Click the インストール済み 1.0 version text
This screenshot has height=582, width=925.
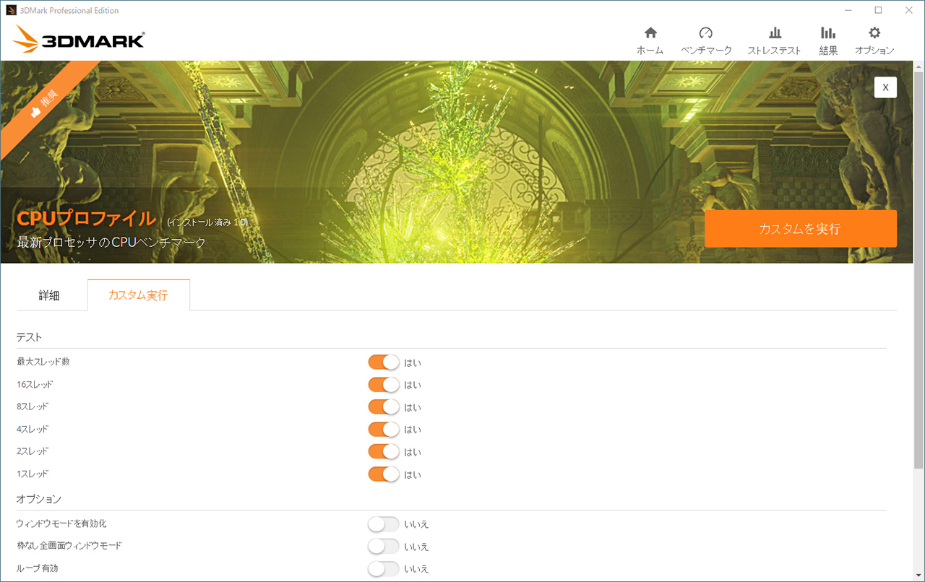(207, 222)
